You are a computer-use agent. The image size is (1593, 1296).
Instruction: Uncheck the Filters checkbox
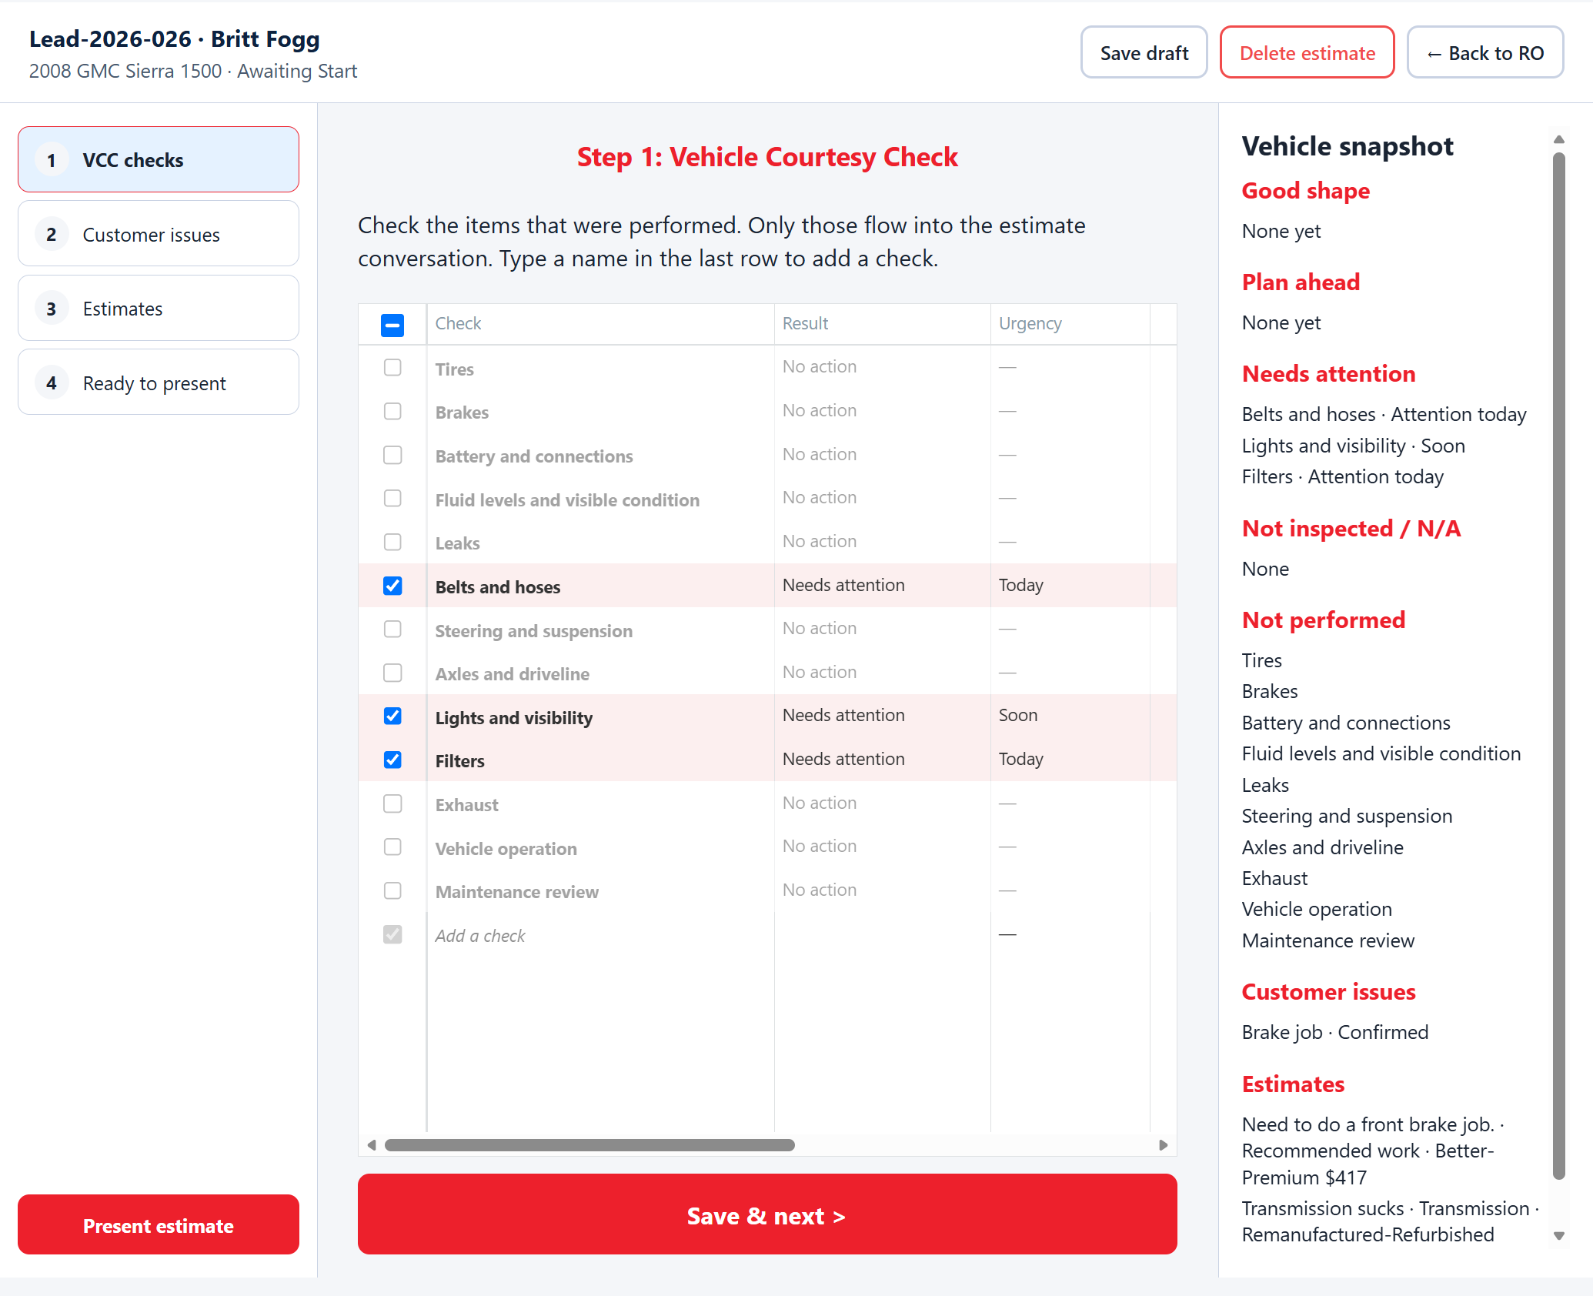[x=392, y=760]
